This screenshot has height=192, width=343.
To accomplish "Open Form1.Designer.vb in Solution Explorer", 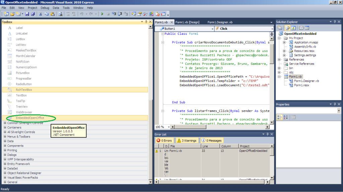I will pos(306,81).
